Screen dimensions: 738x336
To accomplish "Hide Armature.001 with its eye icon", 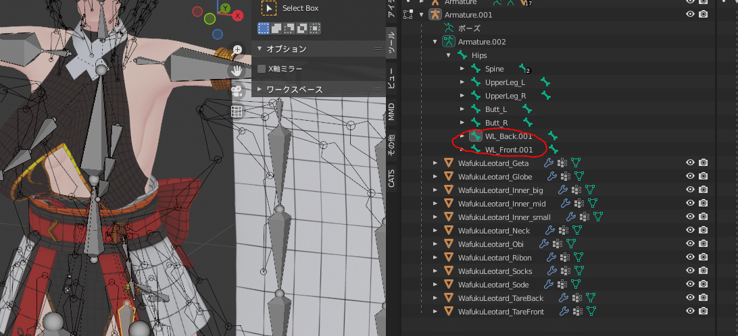I will [x=691, y=15].
